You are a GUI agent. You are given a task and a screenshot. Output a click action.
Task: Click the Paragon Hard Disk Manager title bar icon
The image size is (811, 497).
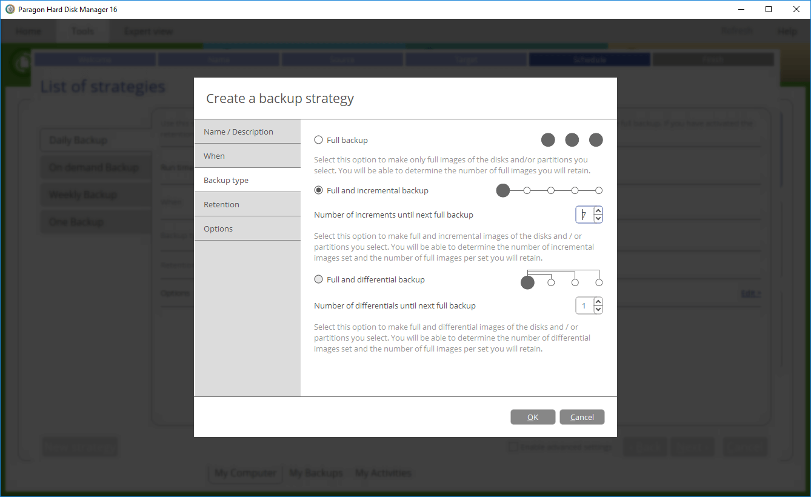point(10,9)
